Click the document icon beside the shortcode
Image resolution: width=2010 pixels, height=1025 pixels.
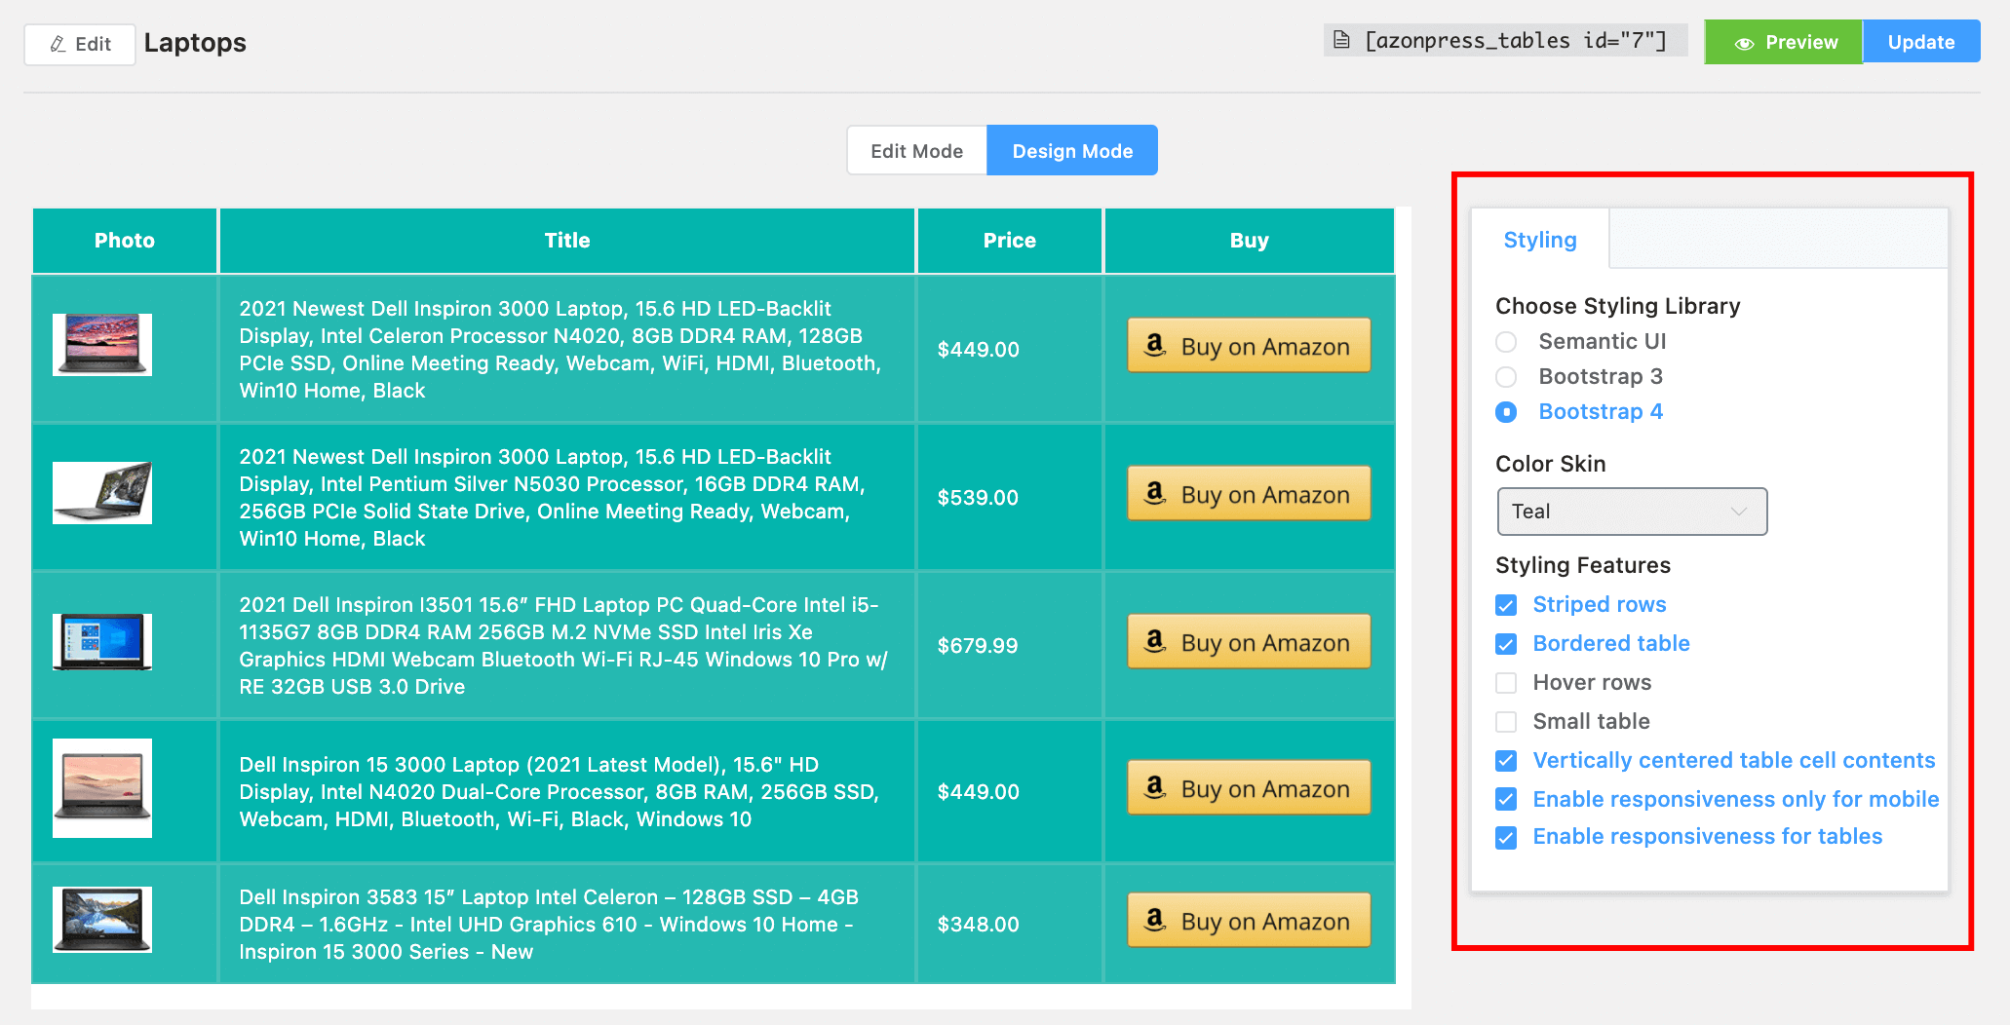pos(1342,40)
